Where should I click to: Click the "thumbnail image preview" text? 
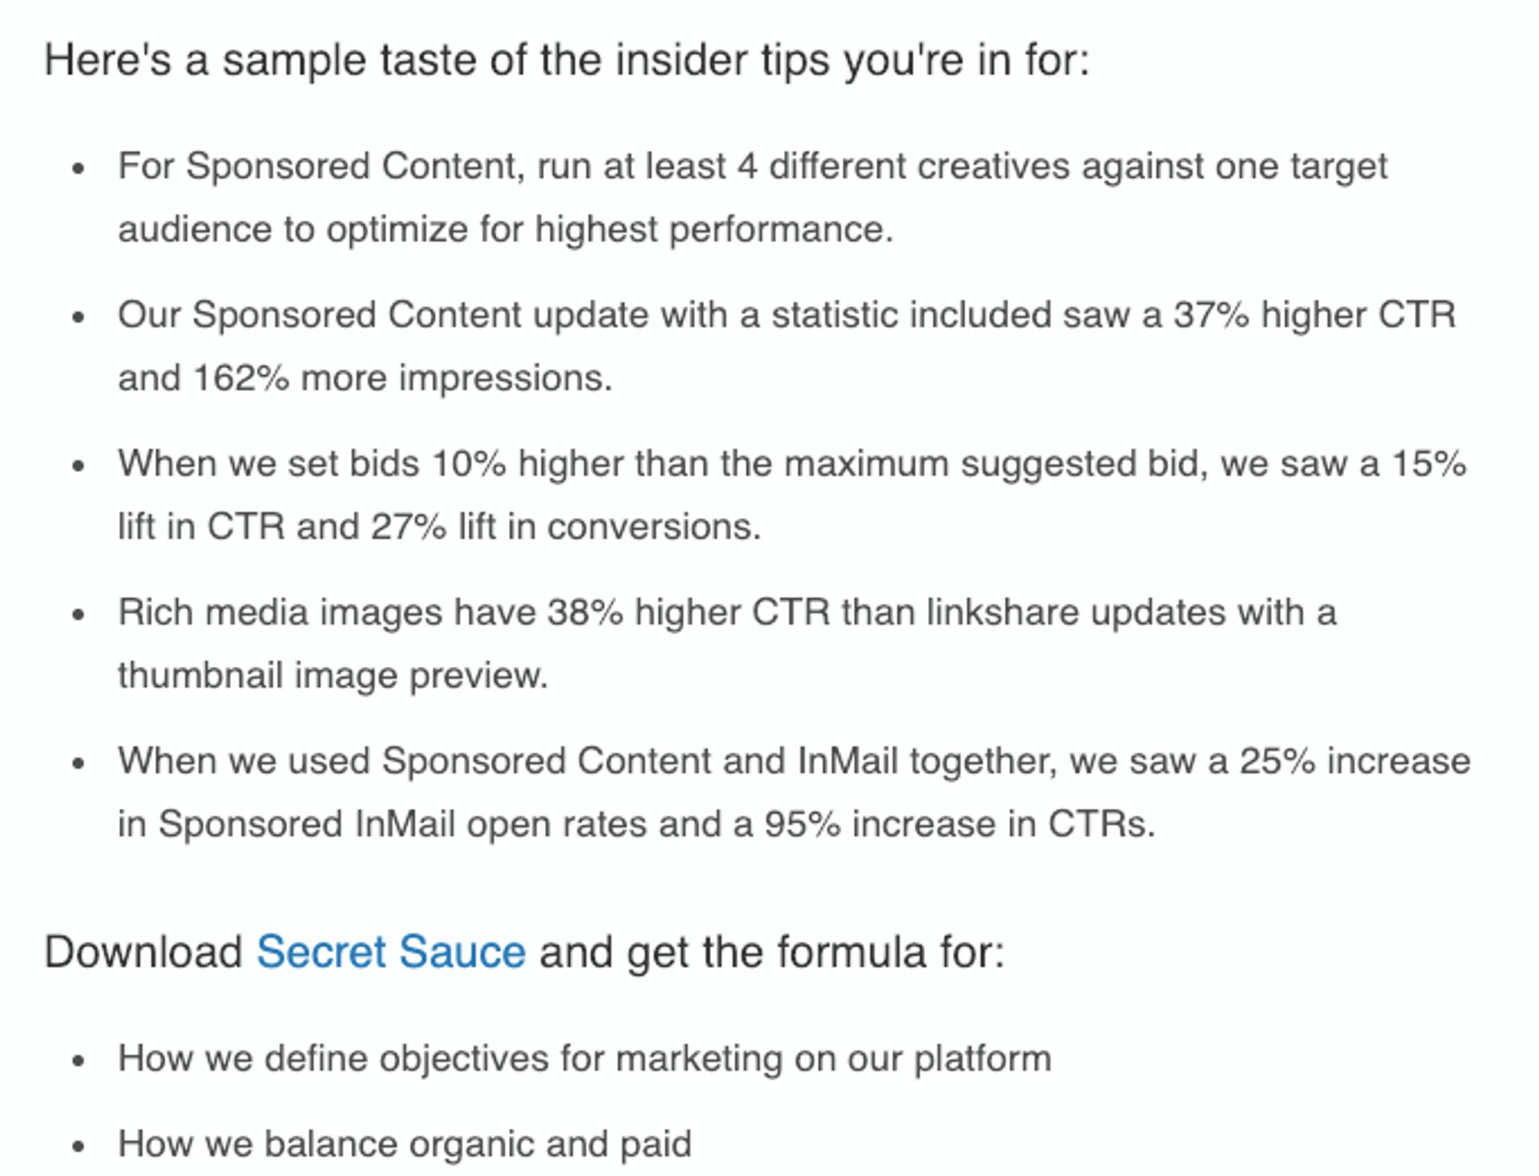click(x=333, y=676)
